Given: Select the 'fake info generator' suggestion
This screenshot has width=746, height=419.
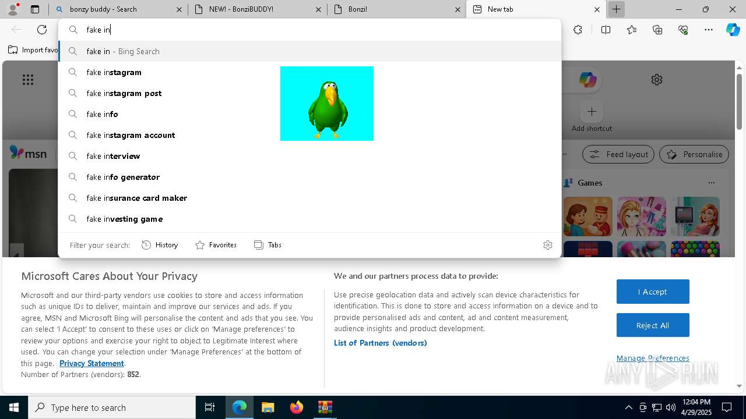Looking at the screenshot, I should [x=309, y=177].
